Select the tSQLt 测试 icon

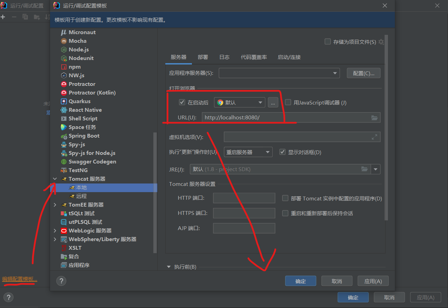click(x=64, y=213)
